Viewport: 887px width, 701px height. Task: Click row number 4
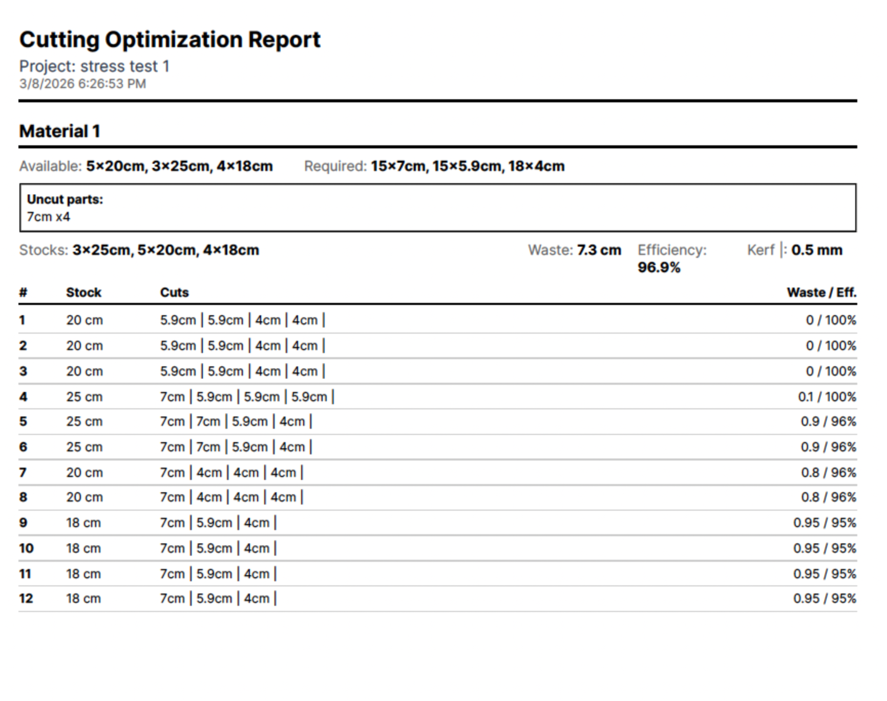coord(23,397)
